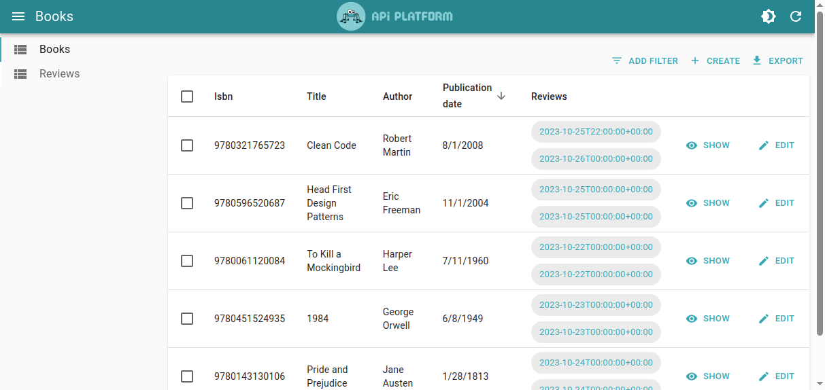Click the eye icon for 1984 row

[x=692, y=319]
